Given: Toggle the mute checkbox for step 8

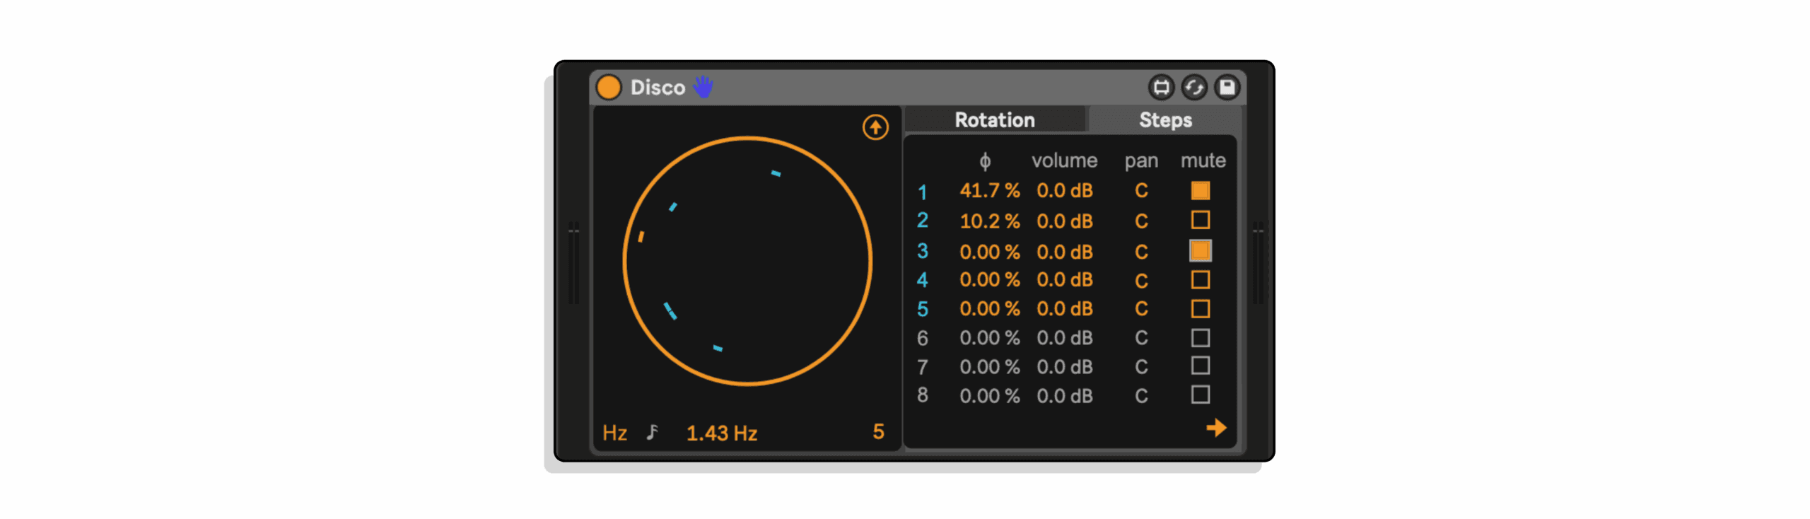Looking at the screenshot, I should coord(1199,395).
